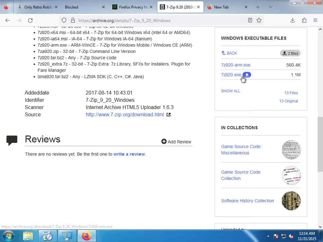The image size is (323, 242).
Task: Close the Only Retro Roblox tab
Action: (56, 7)
